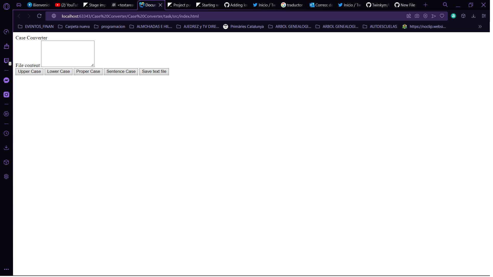493x277 pixels.
Task: Open sidebar settings gear
Action: point(6,177)
